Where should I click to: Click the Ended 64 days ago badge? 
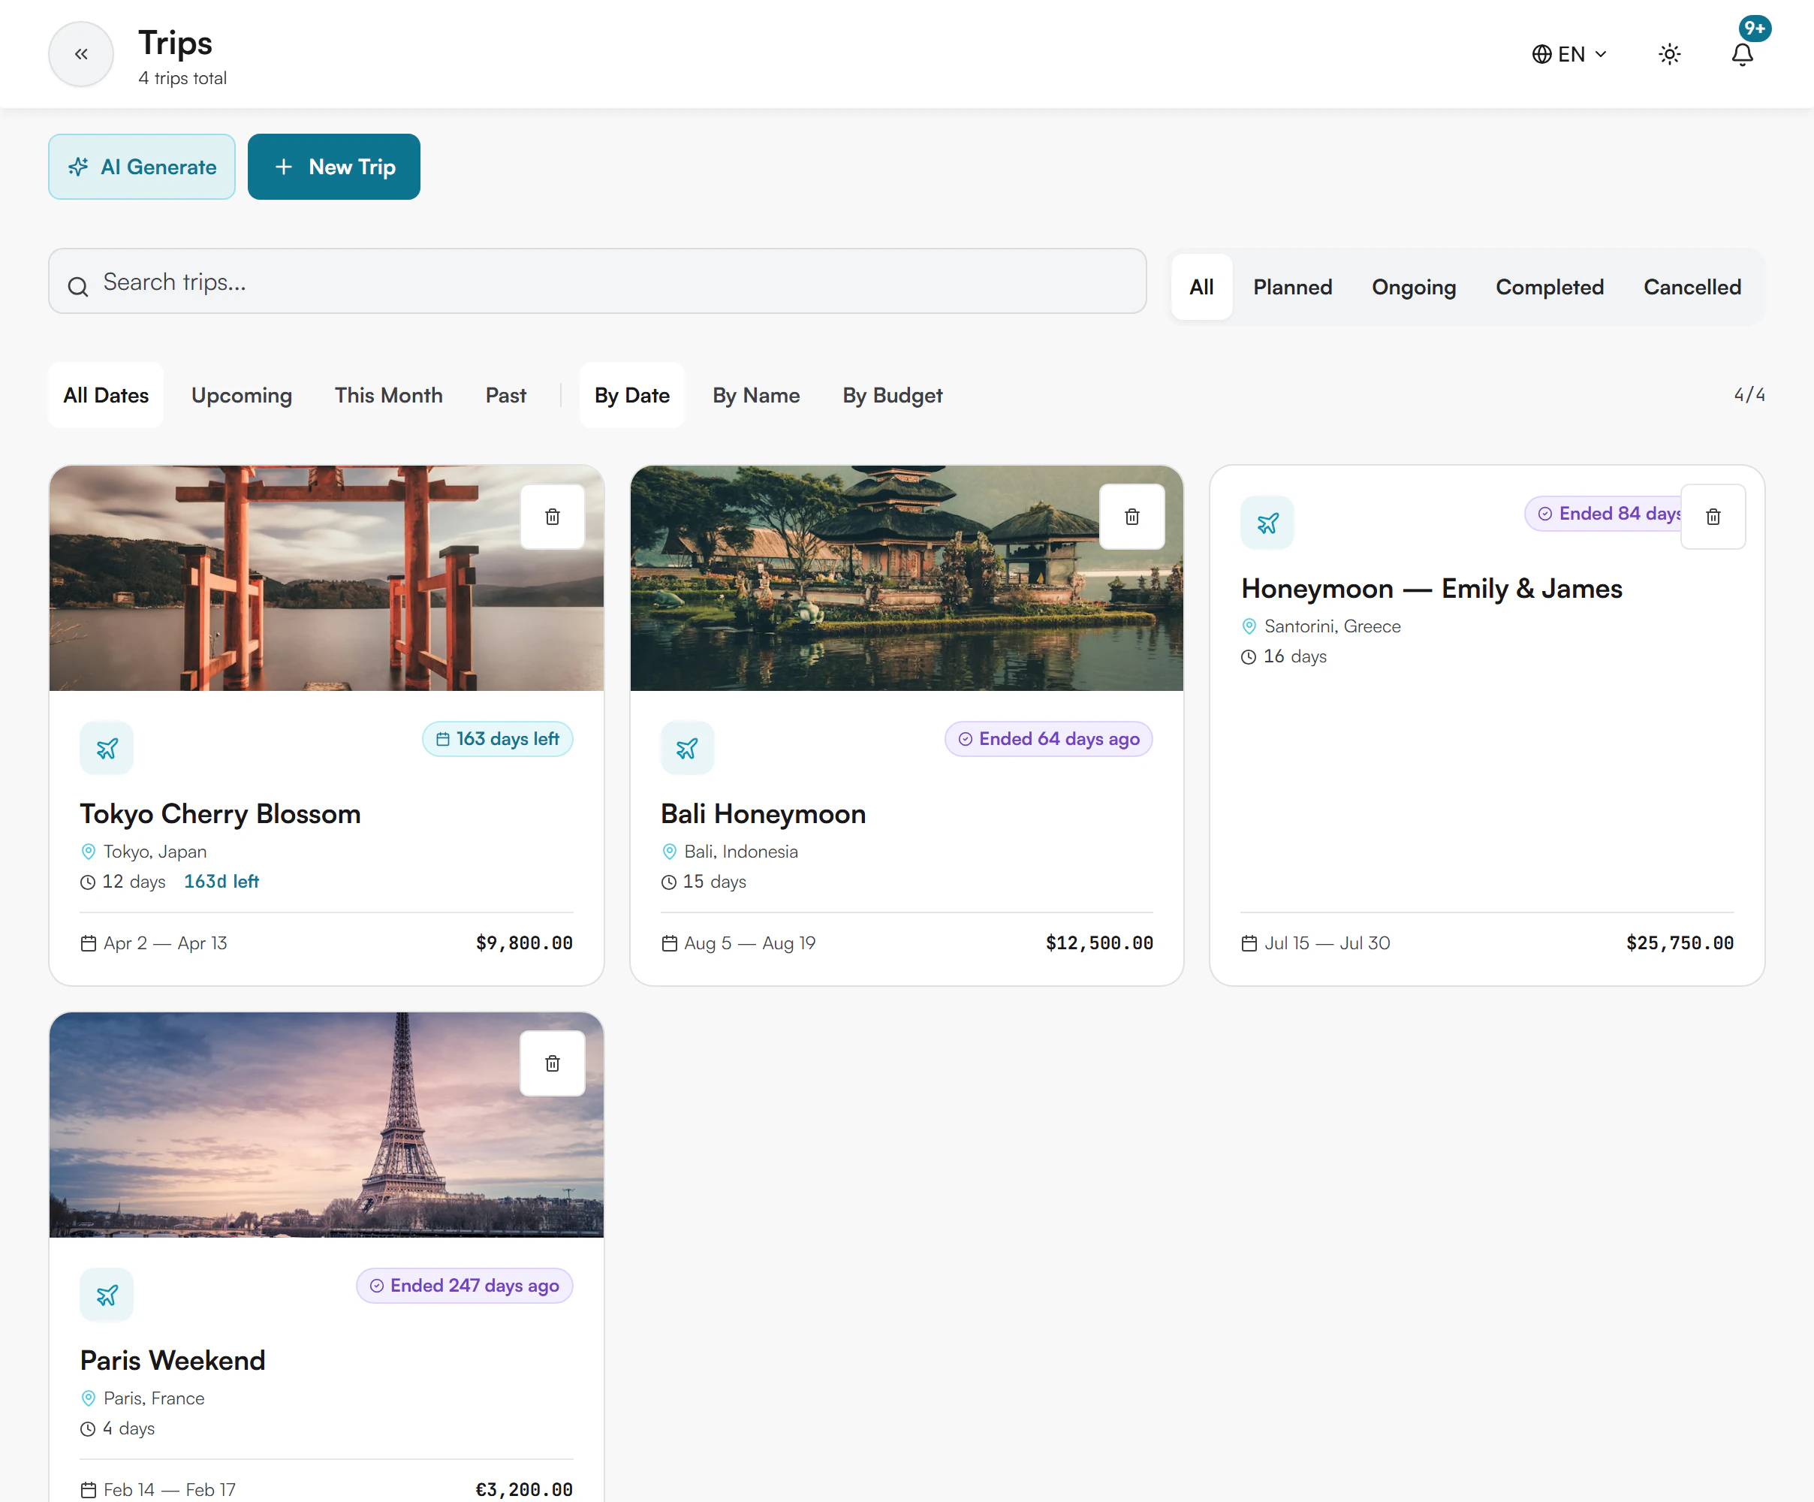pyautogui.click(x=1049, y=739)
